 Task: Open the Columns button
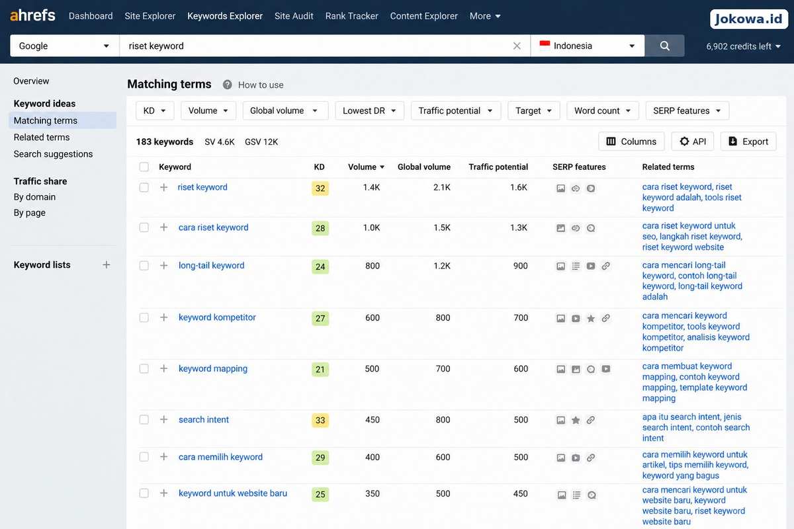click(631, 141)
